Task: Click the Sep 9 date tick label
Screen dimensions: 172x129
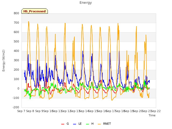Action: 39,111
